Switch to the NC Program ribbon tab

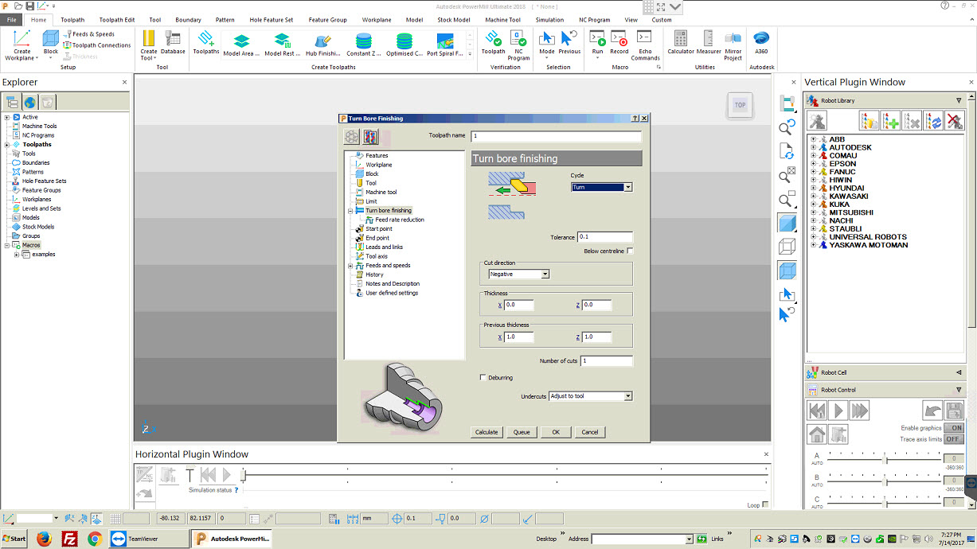[594, 20]
